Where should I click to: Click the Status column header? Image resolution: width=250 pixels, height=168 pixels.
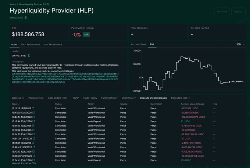(58, 104)
